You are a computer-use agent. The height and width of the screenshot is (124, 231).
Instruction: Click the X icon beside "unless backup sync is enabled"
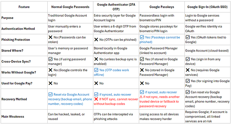(x=96, y=59)
